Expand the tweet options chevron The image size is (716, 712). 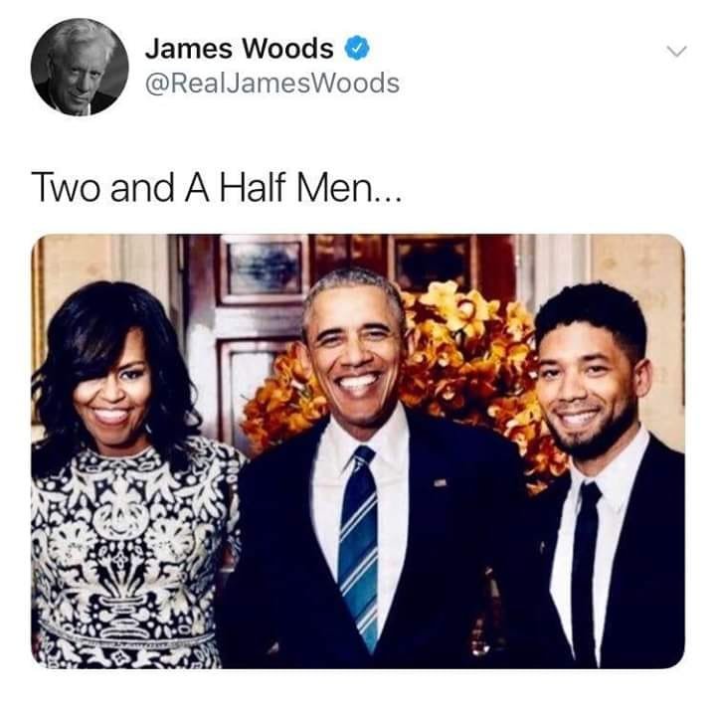677,51
